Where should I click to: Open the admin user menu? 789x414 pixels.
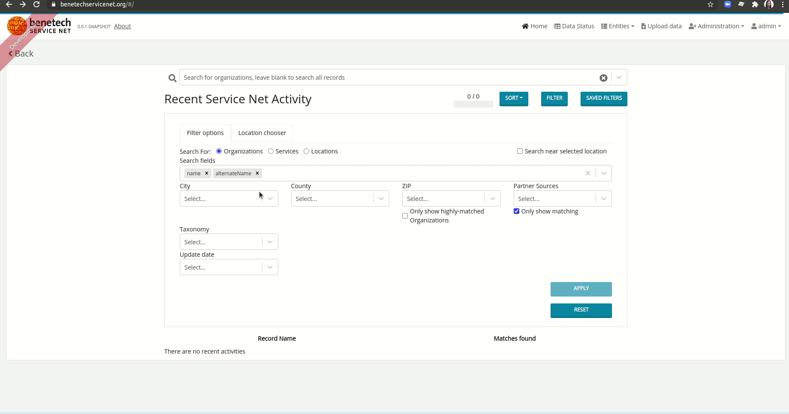tap(766, 26)
